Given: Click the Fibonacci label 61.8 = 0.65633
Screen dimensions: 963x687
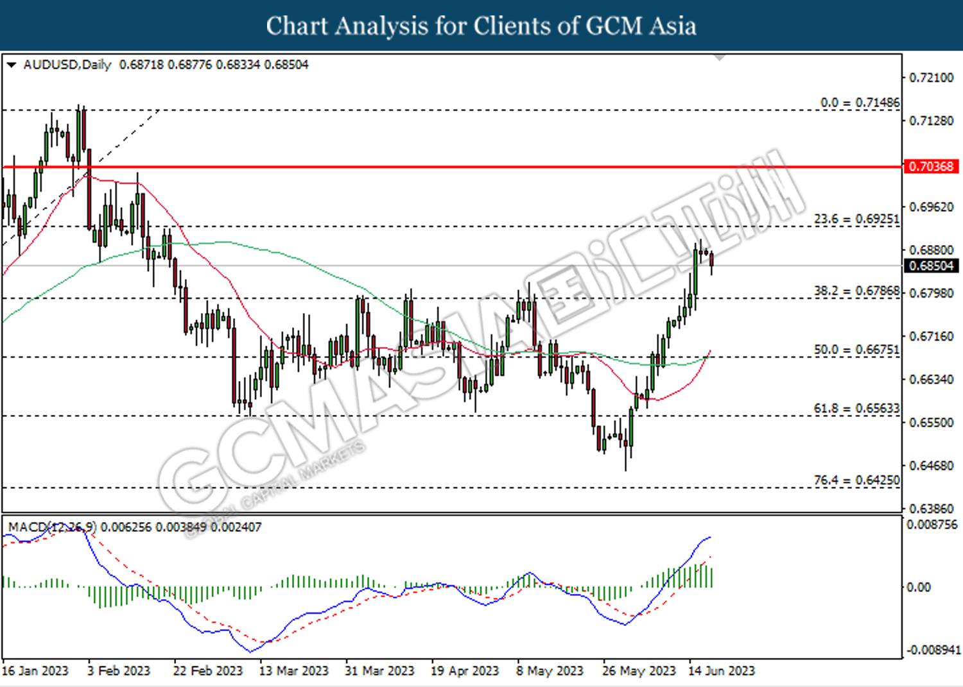Looking at the screenshot, I should point(857,408).
